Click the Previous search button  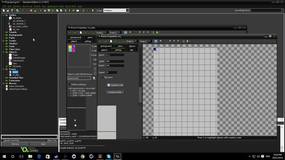tap(15, 144)
